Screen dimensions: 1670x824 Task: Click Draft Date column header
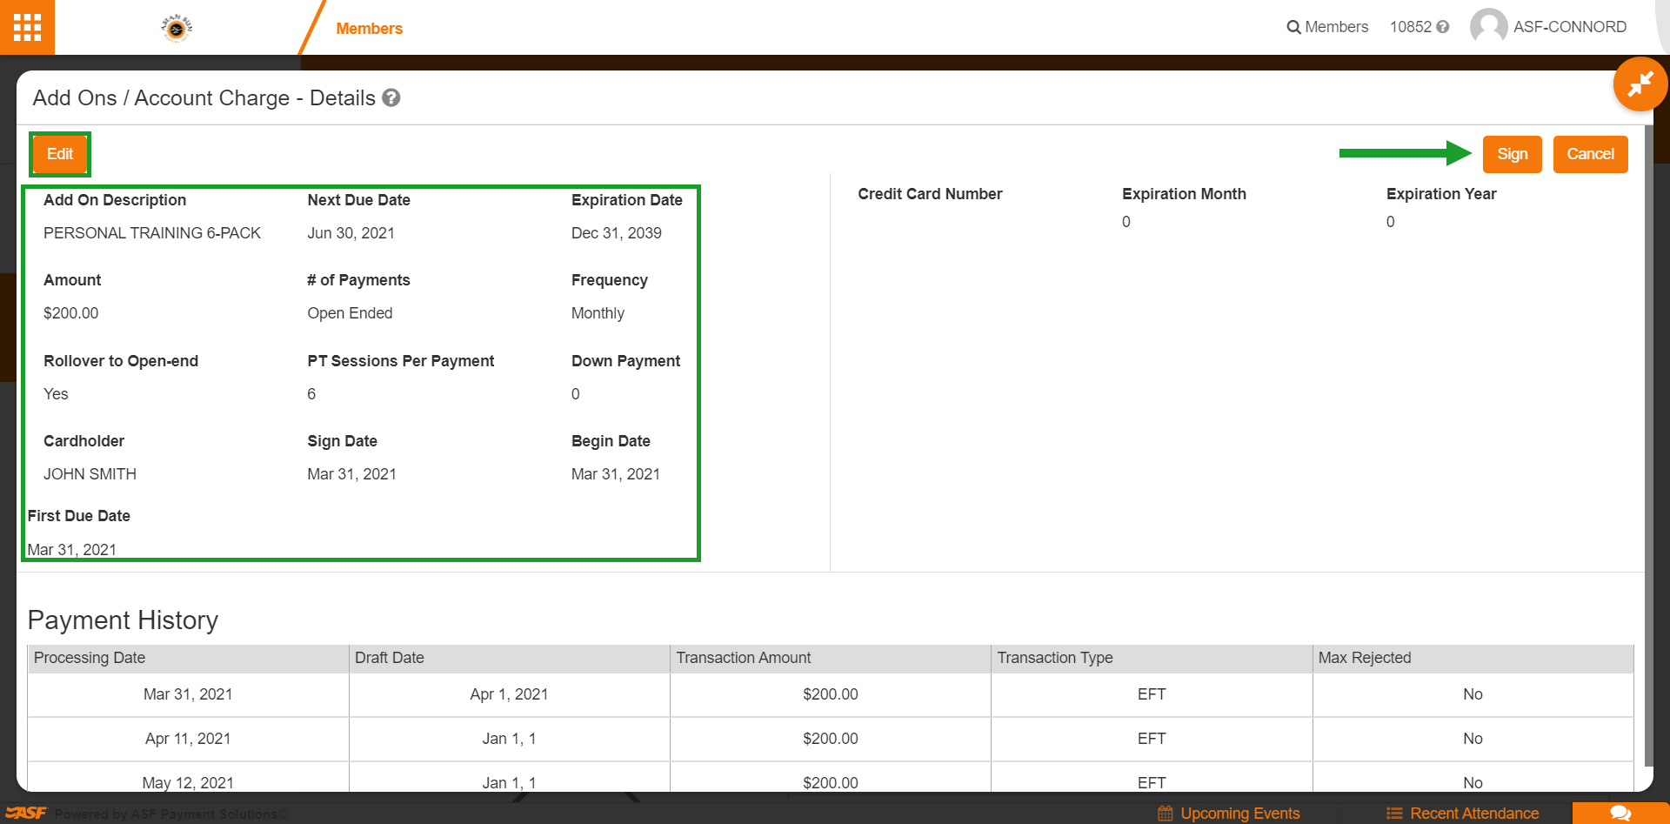pos(509,658)
